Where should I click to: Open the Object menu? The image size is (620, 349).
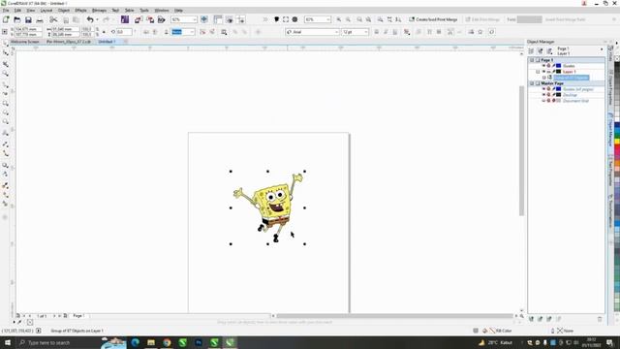coord(64,11)
